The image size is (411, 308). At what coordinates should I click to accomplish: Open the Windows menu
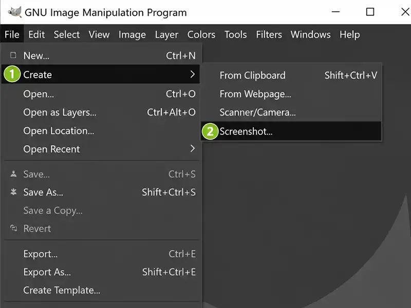click(x=310, y=34)
